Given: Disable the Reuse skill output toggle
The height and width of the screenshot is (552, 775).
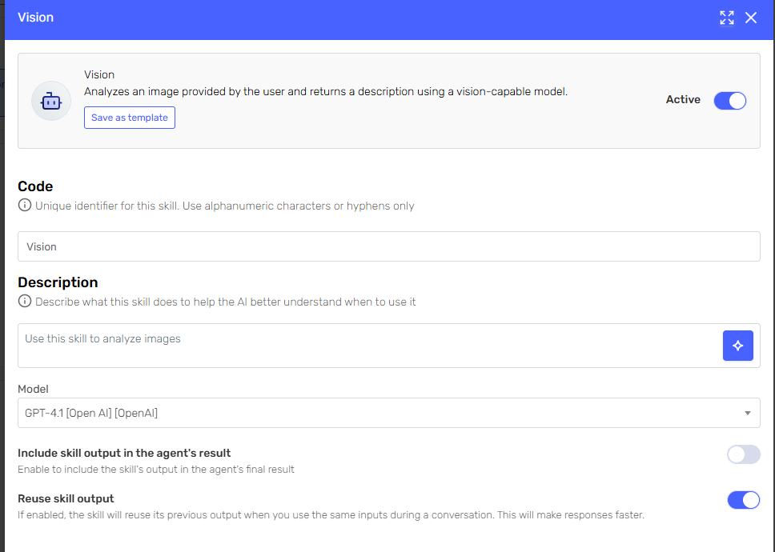Looking at the screenshot, I should (743, 500).
